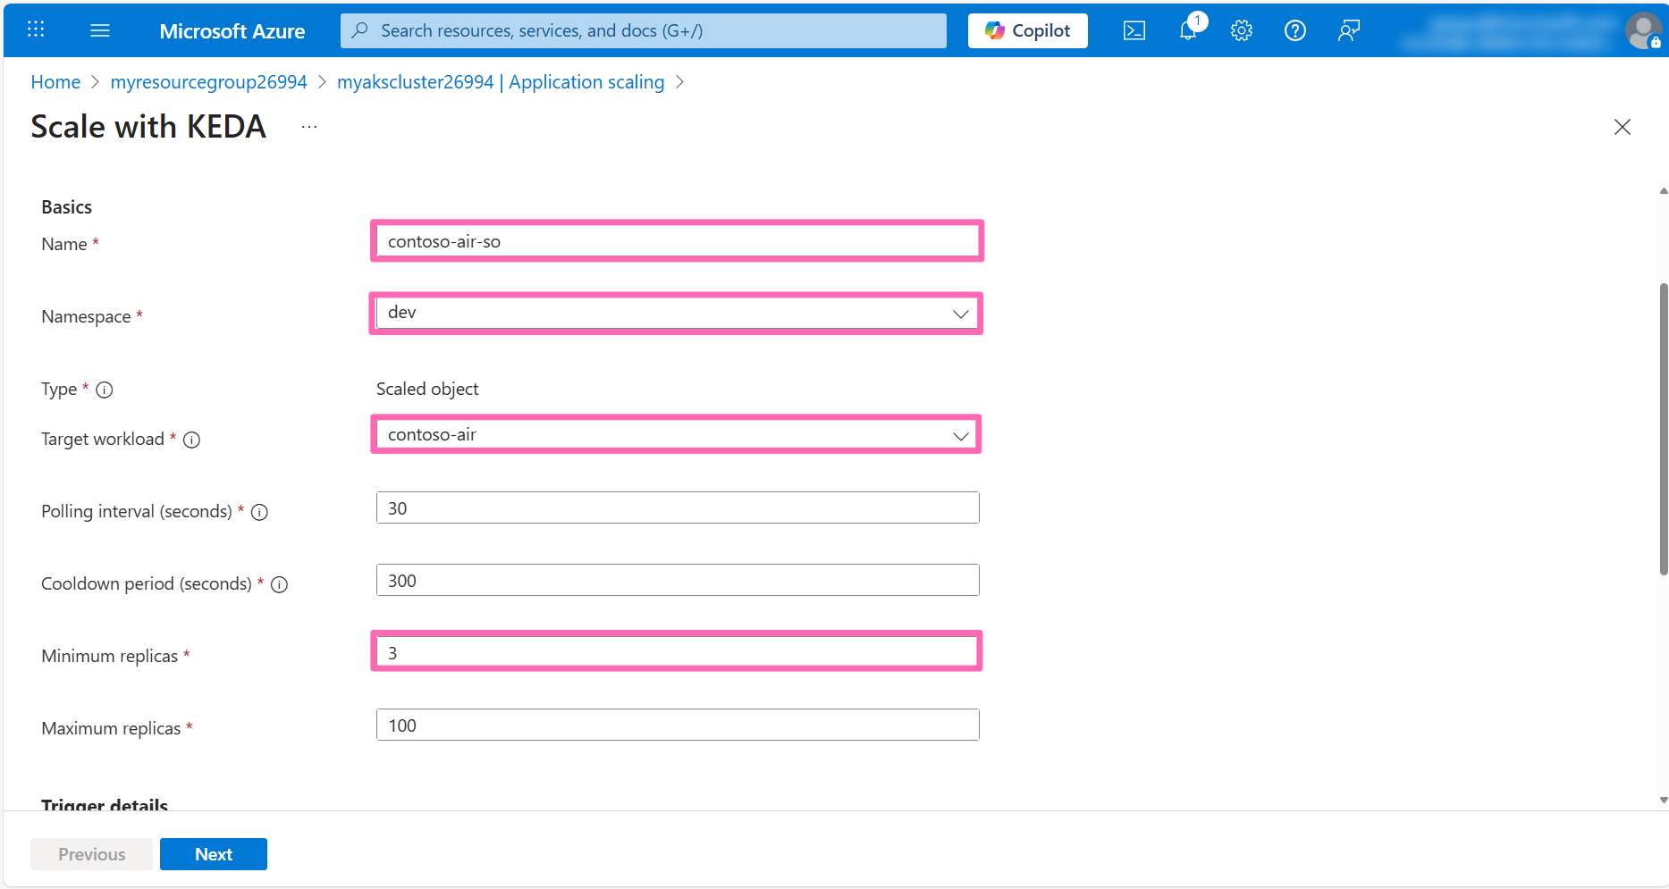Open Copilot
The height and width of the screenshot is (889, 1669).
coord(1027,29)
